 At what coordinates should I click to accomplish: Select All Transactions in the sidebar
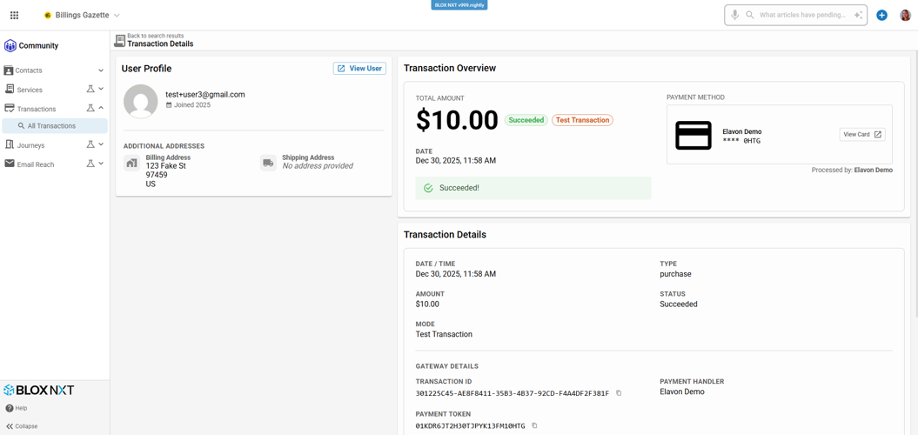point(55,126)
